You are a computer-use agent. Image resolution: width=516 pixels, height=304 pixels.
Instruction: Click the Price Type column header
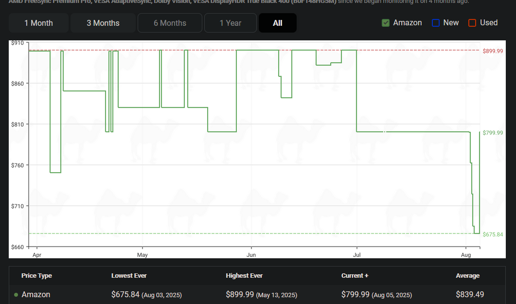click(36, 276)
